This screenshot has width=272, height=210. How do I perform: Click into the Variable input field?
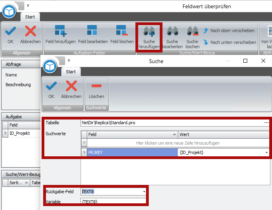point(113,201)
